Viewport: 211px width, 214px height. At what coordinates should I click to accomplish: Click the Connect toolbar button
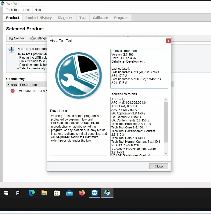[x=17, y=38]
